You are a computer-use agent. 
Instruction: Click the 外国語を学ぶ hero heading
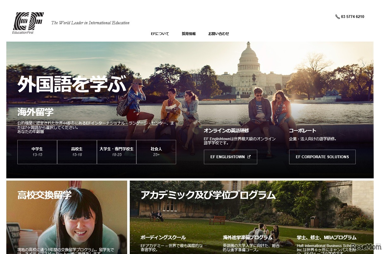(x=72, y=84)
